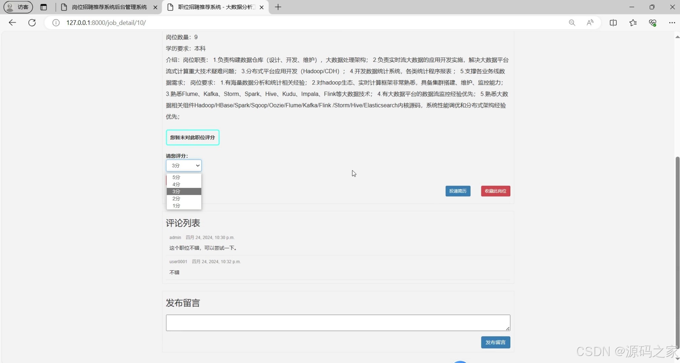
Task: Click the site info icon in address bar
Action: [x=56, y=23]
